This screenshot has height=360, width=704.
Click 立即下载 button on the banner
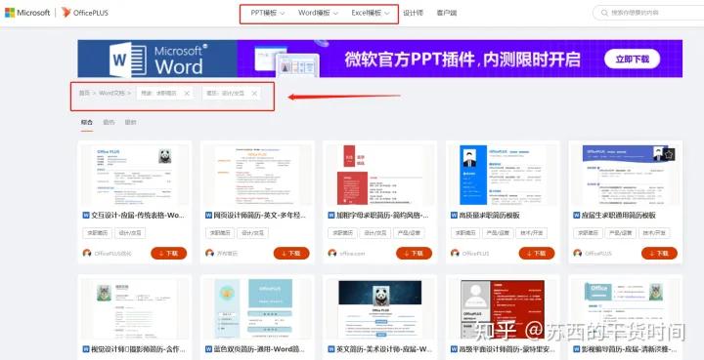pos(632,59)
